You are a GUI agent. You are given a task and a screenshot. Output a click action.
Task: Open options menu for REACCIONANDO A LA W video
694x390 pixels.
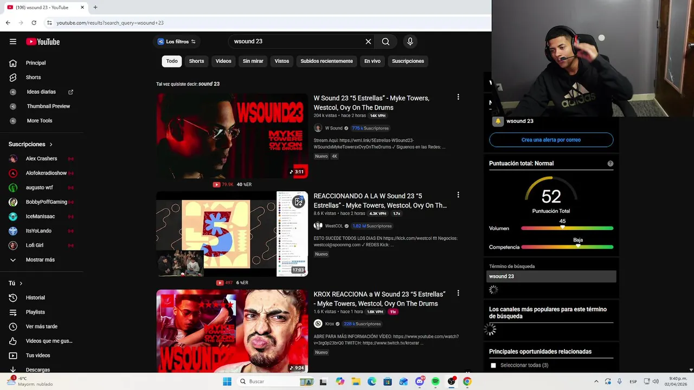click(x=458, y=195)
